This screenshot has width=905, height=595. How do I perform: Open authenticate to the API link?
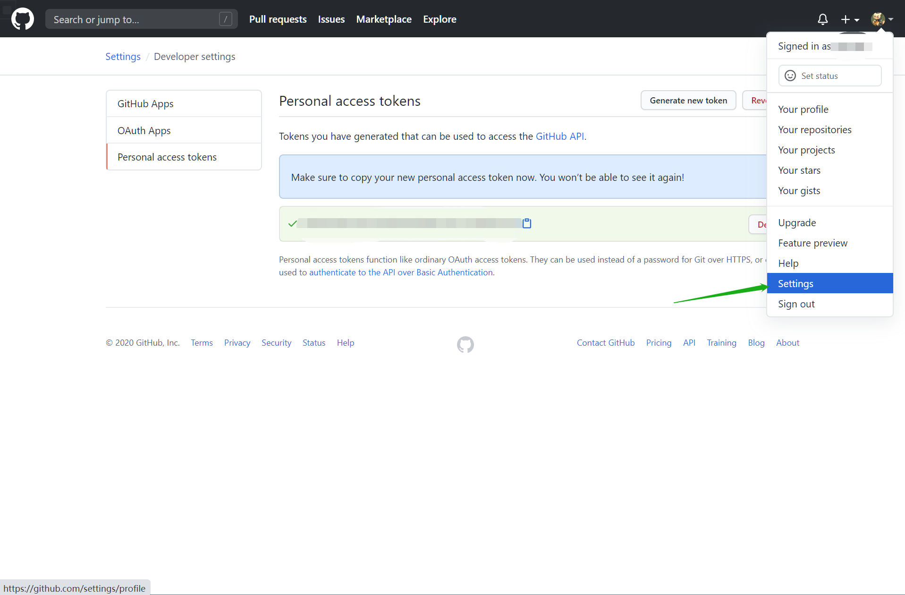click(x=401, y=272)
